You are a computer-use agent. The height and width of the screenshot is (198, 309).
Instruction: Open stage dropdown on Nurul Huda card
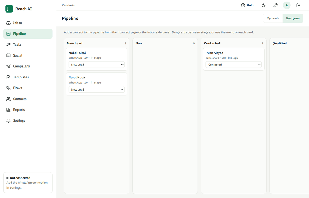(x=96, y=90)
